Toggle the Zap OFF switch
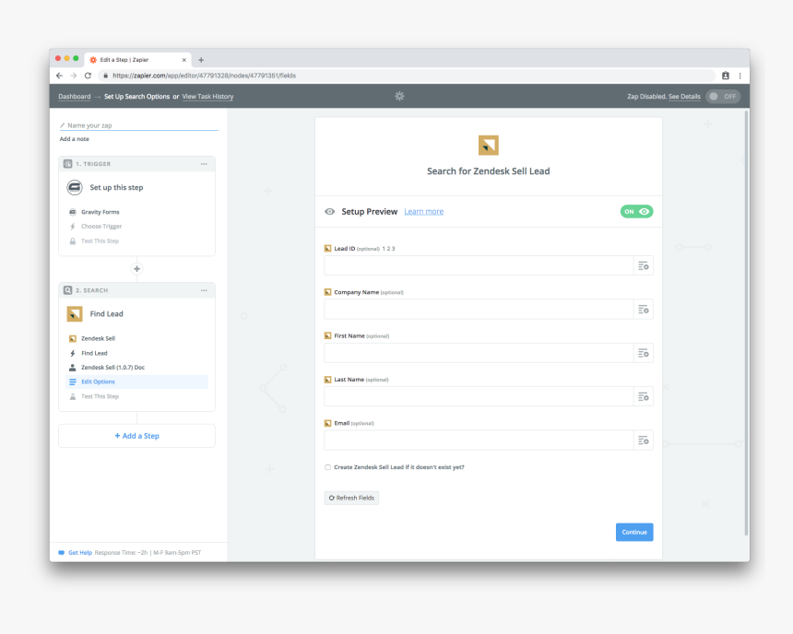Image resolution: width=793 pixels, height=634 pixels. [723, 96]
